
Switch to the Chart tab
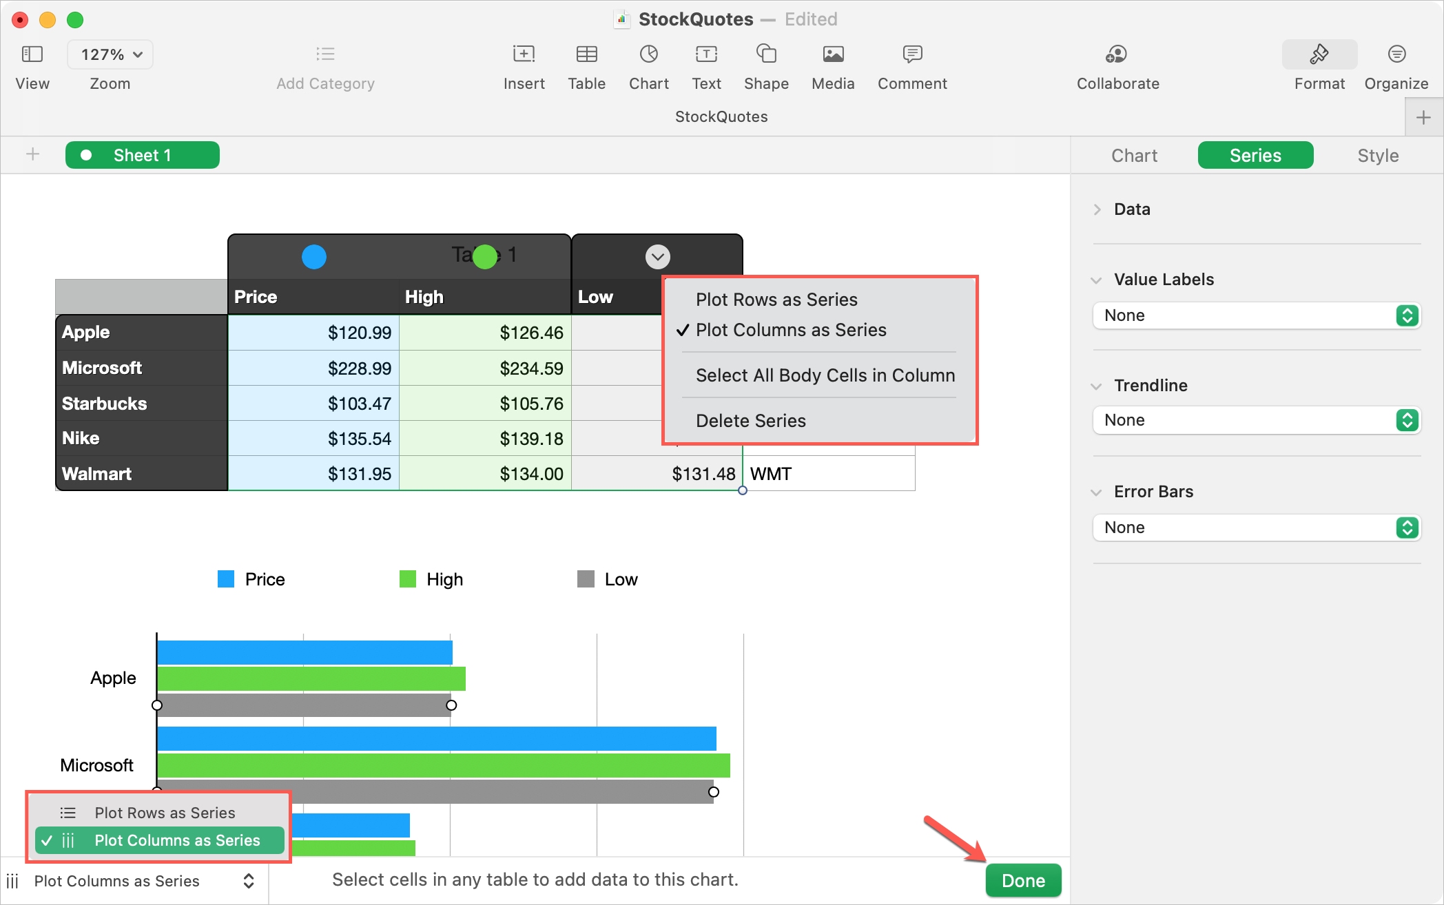coord(1135,156)
